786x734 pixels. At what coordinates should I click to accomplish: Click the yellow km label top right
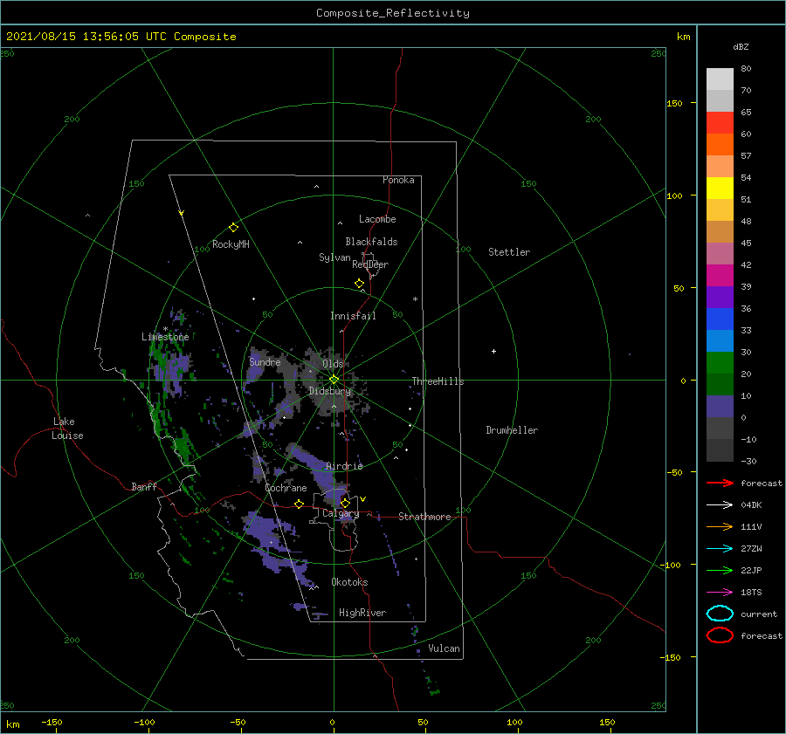pyautogui.click(x=683, y=37)
